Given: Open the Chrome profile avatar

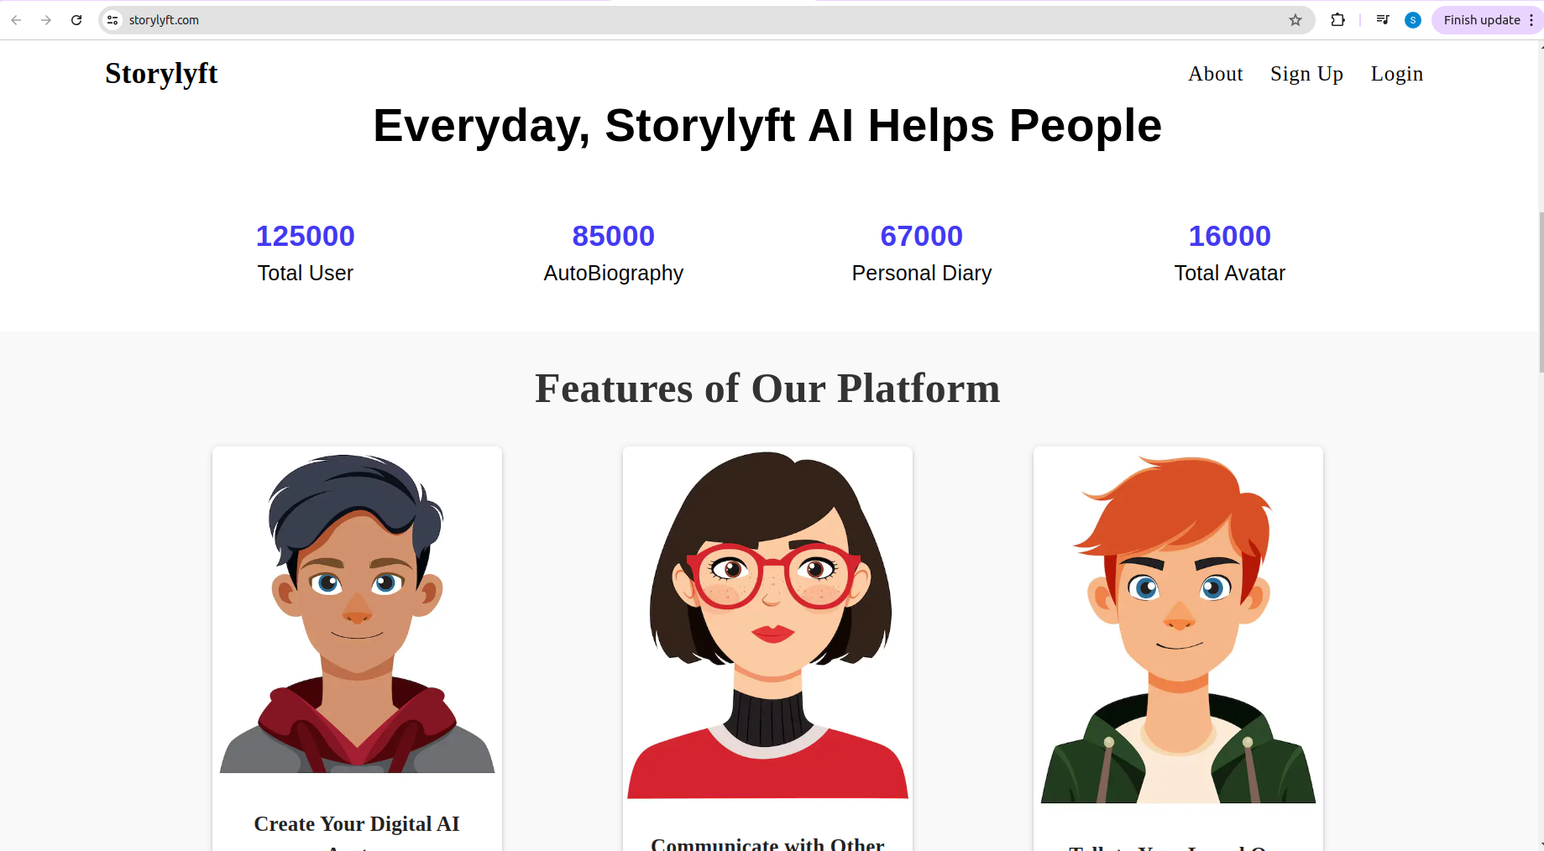Looking at the screenshot, I should coord(1413,20).
